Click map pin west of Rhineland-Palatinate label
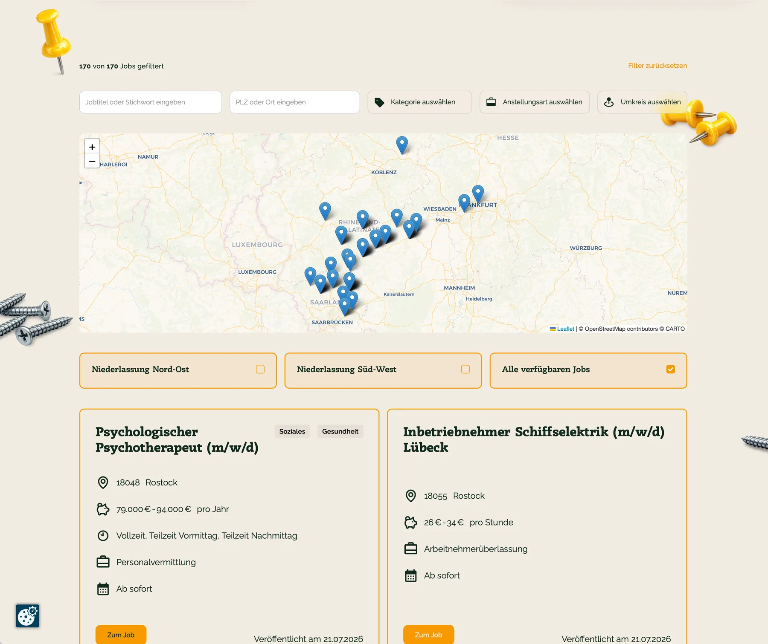The height and width of the screenshot is (644, 768). coord(325,211)
